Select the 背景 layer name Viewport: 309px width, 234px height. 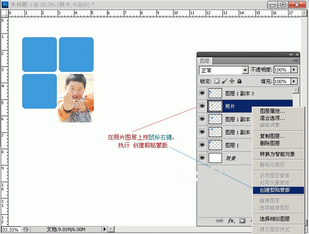point(230,158)
